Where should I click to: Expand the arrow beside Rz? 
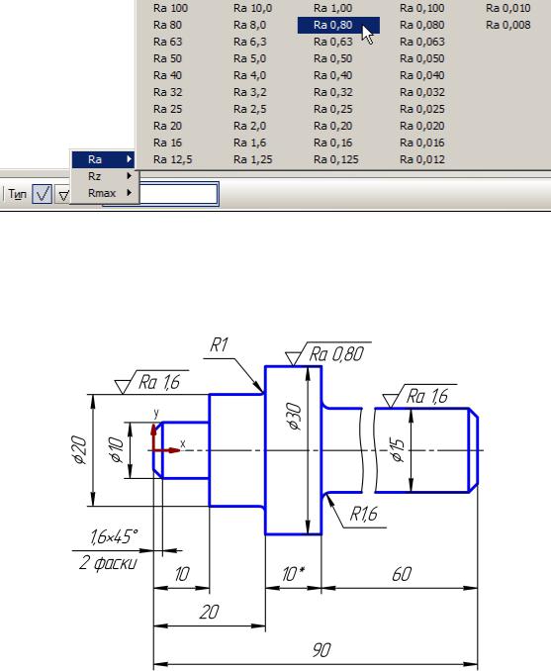129,176
